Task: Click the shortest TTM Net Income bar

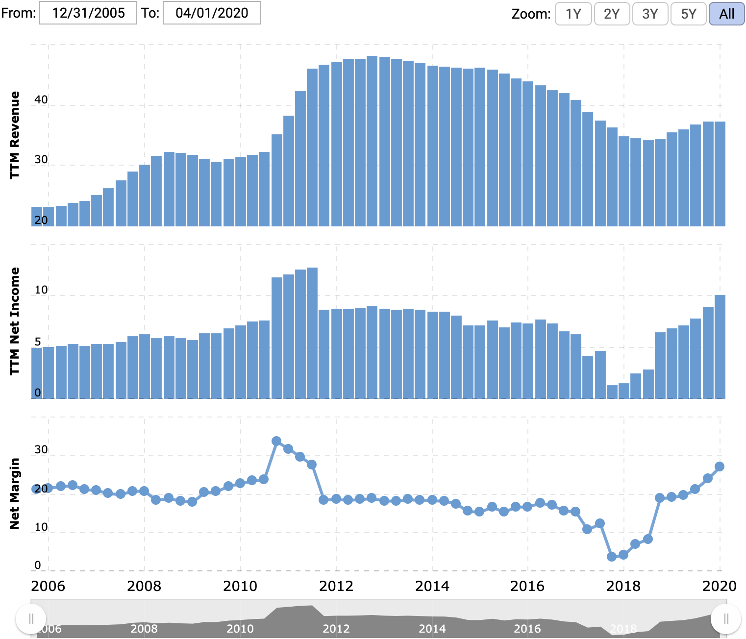Action: coord(612,392)
